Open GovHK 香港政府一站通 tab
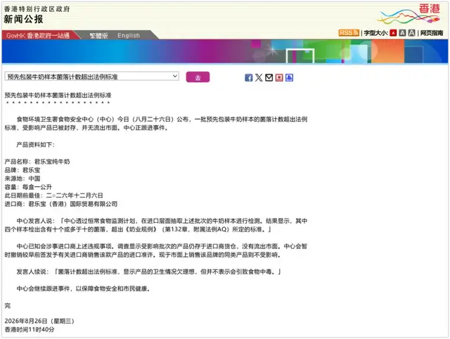Screen dimensions: 450x339 point(38,36)
